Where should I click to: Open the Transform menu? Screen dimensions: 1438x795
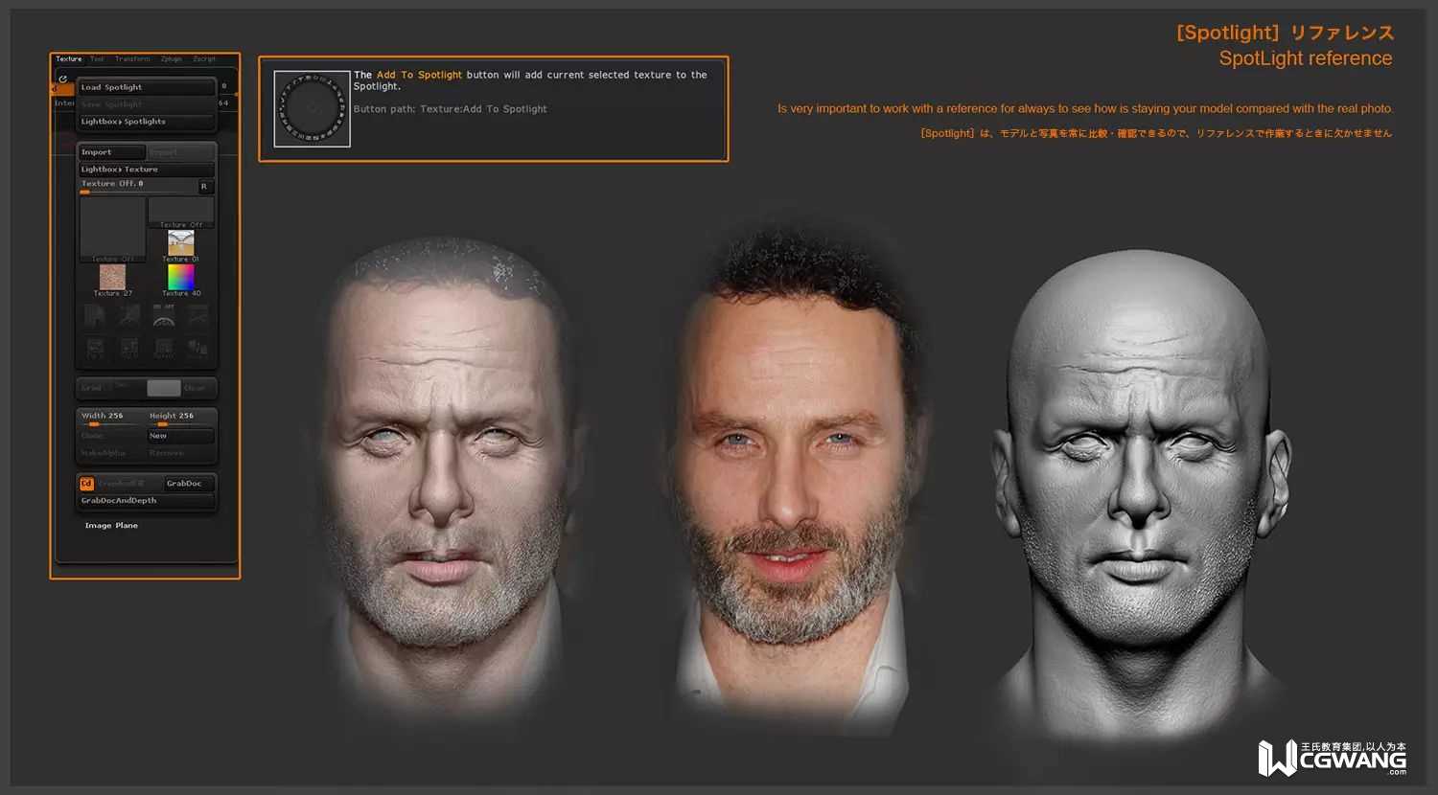point(132,59)
